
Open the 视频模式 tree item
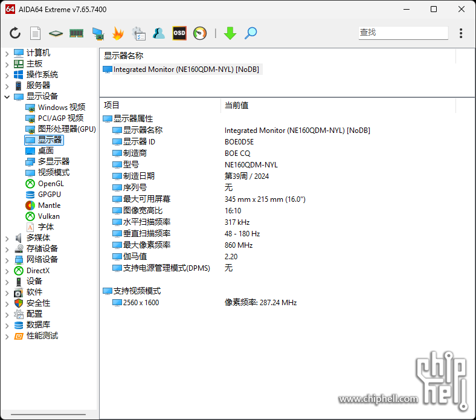[53, 172]
